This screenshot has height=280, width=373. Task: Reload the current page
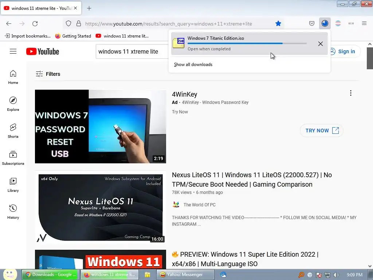click(35, 24)
